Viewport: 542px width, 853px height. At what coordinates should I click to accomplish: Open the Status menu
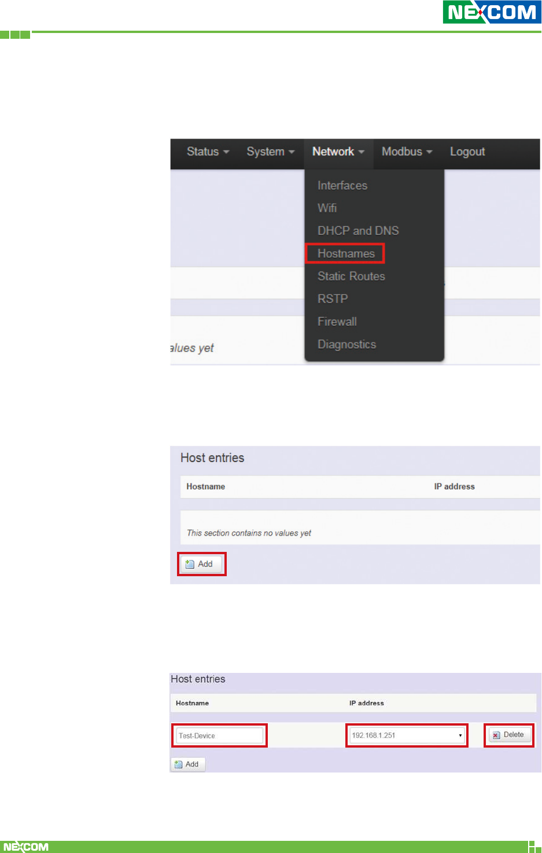[208, 152]
